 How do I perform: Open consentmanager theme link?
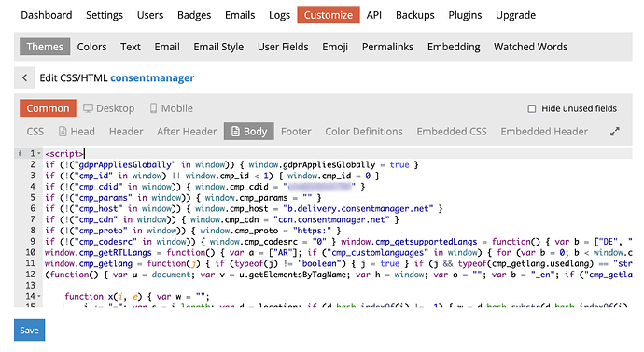[152, 78]
